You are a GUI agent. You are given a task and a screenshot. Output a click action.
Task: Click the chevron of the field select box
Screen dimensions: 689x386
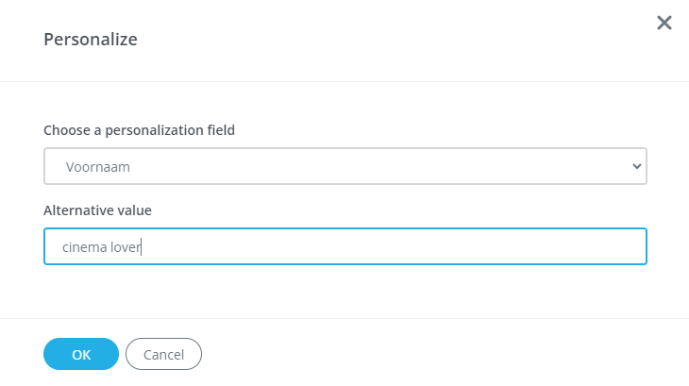click(x=635, y=166)
